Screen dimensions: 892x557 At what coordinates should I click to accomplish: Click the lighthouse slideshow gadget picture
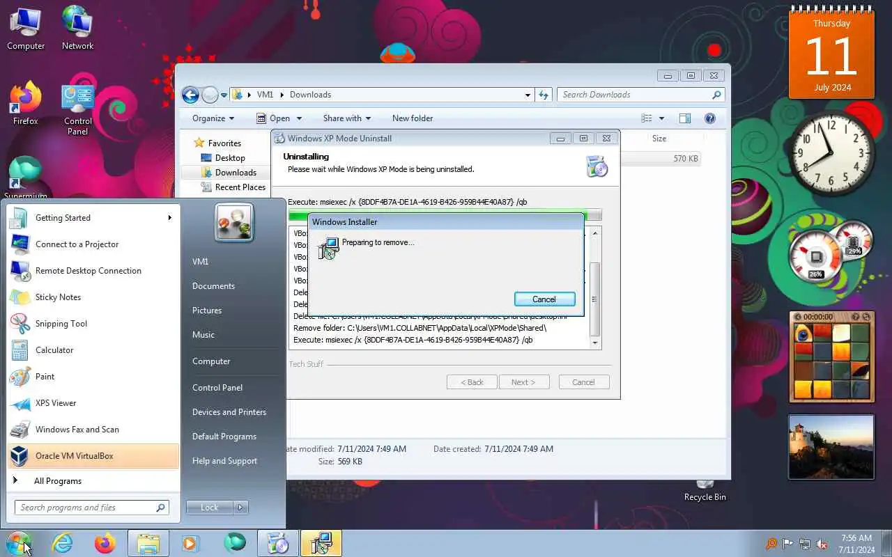coord(831,446)
